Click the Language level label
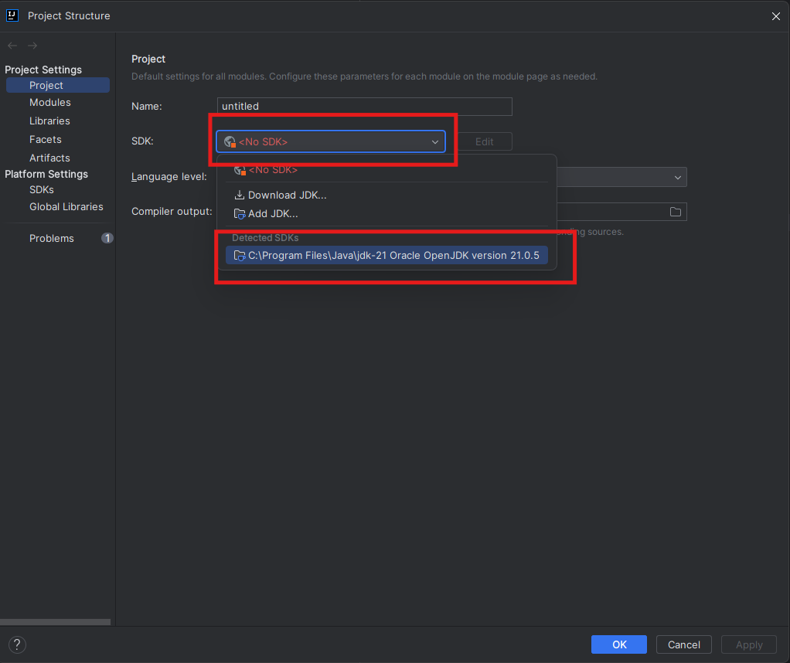This screenshot has height=663, width=790. [169, 177]
